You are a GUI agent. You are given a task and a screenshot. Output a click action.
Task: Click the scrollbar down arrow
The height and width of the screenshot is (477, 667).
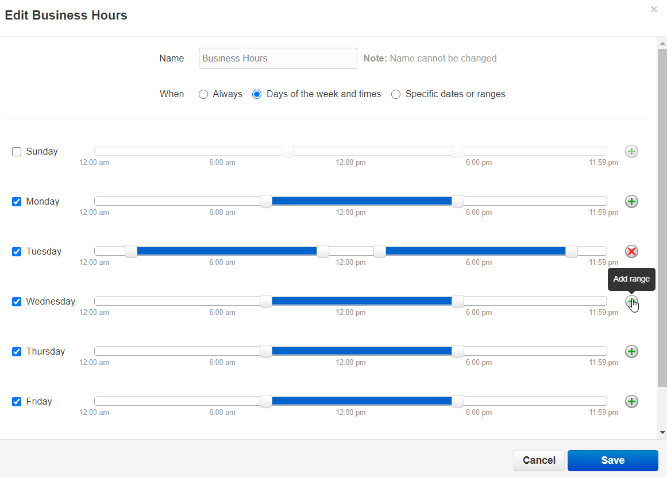[x=662, y=432]
